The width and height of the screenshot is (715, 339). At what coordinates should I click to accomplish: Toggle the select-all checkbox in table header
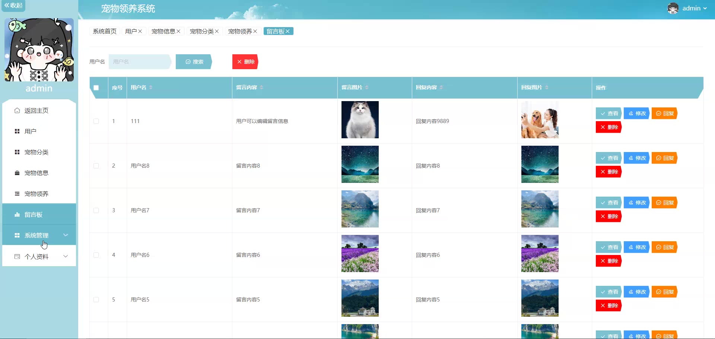(x=96, y=88)
